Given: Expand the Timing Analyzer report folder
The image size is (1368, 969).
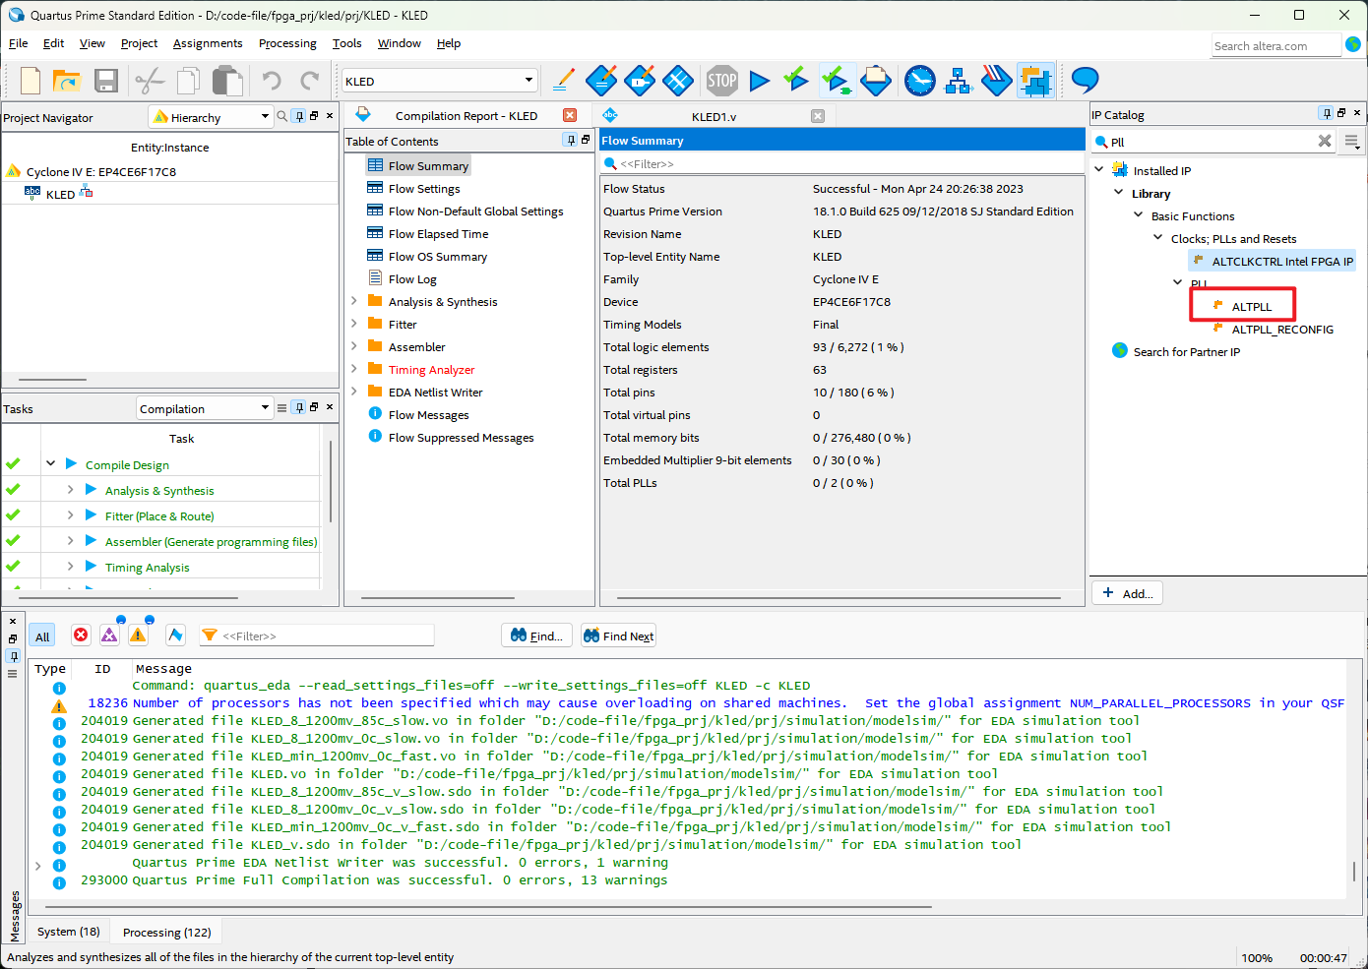Looking at the screenshot, I should point(354,369).
